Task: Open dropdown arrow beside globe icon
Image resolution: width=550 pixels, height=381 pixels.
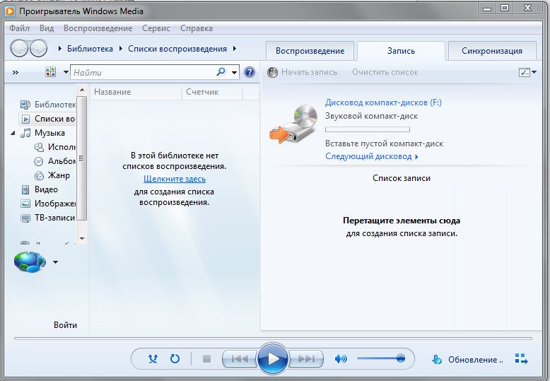Action: click(55, 262)
